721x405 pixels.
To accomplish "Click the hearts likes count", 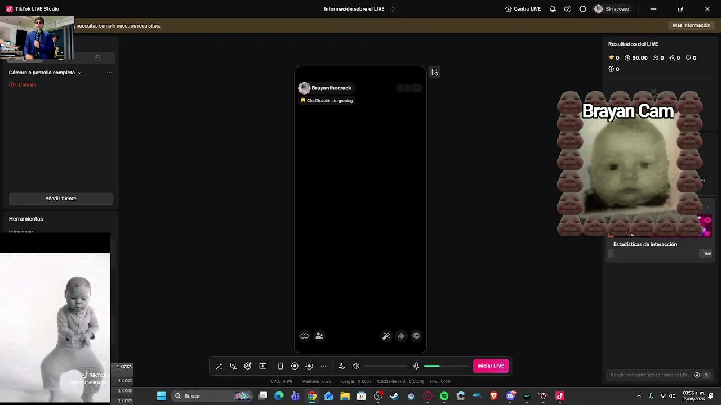I will (691, 58).
